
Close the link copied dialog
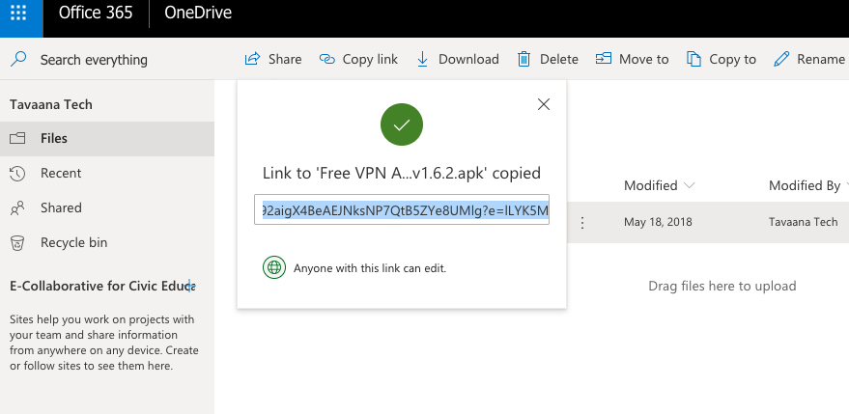pos(544,104)
